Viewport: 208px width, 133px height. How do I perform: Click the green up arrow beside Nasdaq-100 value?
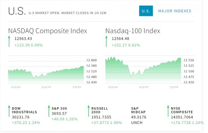(x=106, y=42)
